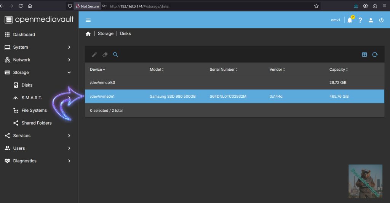Viewport: 390px width, 203px height.
Task: Click the Storage breadcrumb link
Action: [105, 33]
